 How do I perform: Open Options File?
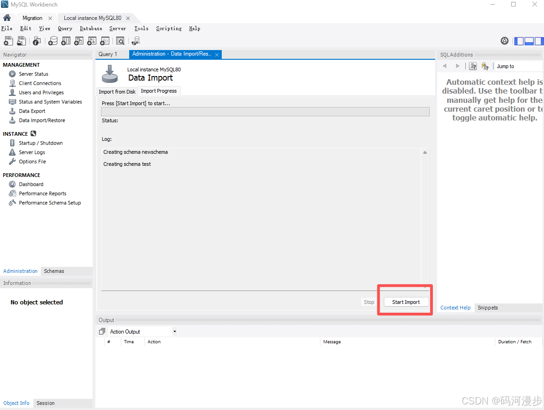(x=32, y=161)
